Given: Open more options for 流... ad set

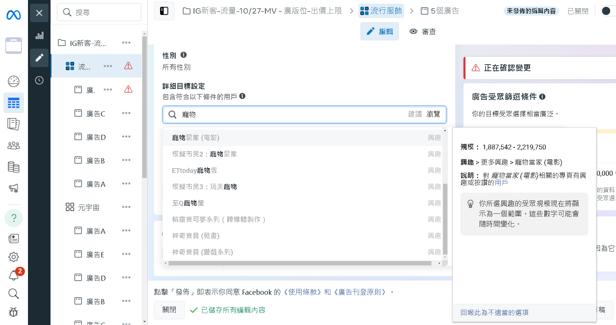Looking at the screenshot, I should click(x=108, y=66).
